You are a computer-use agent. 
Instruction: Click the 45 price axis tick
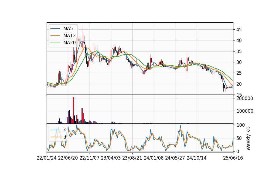tap(239, 30)
